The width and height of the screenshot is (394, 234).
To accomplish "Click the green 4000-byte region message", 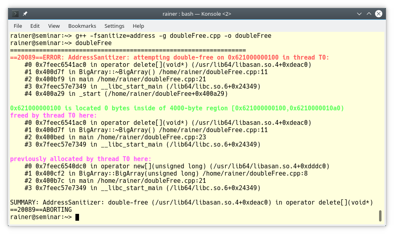I will click(x=177, y=108).
